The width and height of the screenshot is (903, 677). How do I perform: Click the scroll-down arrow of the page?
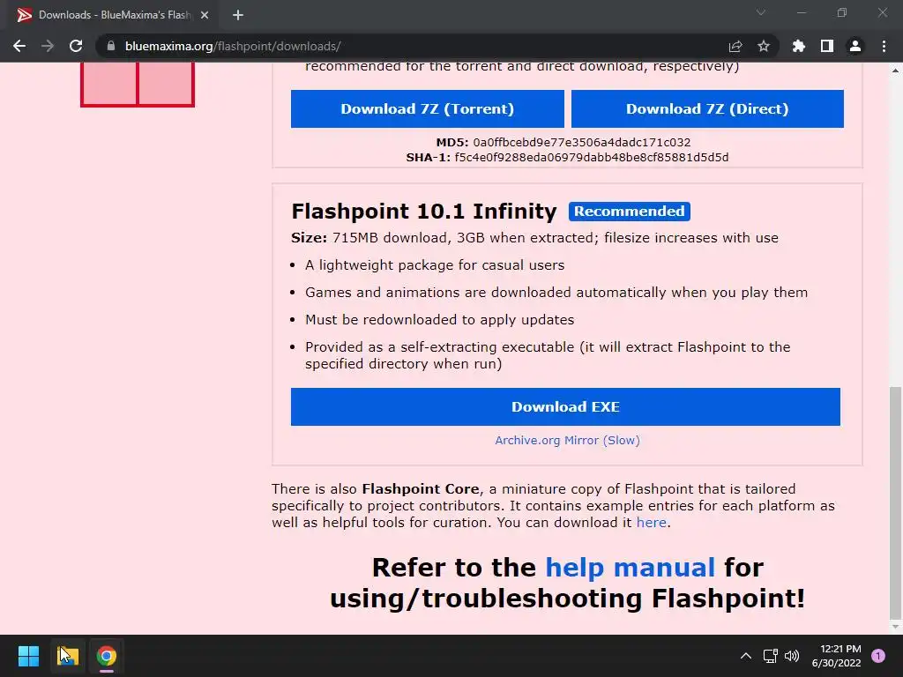[895, 627]
